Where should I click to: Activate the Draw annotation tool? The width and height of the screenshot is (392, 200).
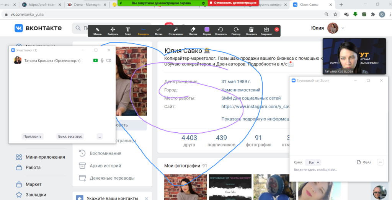143,31
